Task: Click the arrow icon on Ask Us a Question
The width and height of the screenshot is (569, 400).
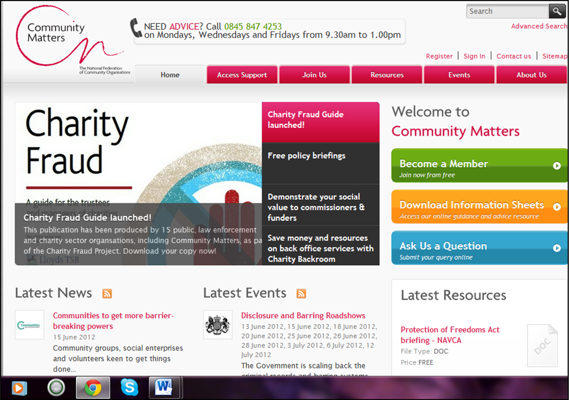Action: pos(557,248)
